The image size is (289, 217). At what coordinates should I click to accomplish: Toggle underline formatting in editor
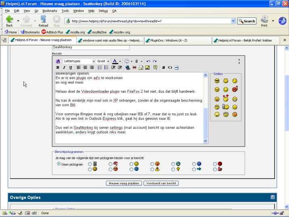(71, 67)
